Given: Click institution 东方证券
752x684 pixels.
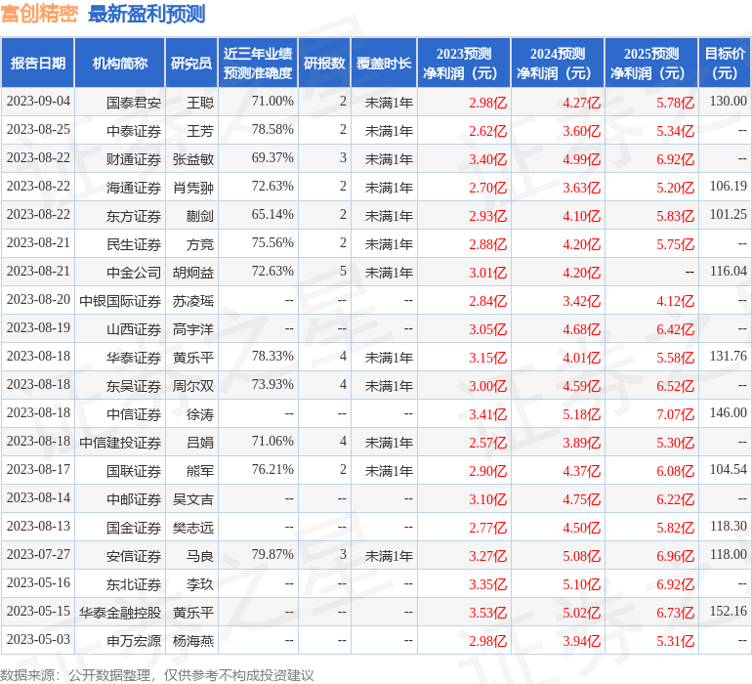Looking at the screenshot, I should [x=134, y=216].
